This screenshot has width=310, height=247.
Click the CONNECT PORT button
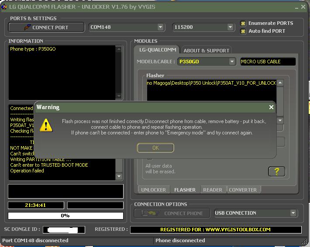[46, 27]
